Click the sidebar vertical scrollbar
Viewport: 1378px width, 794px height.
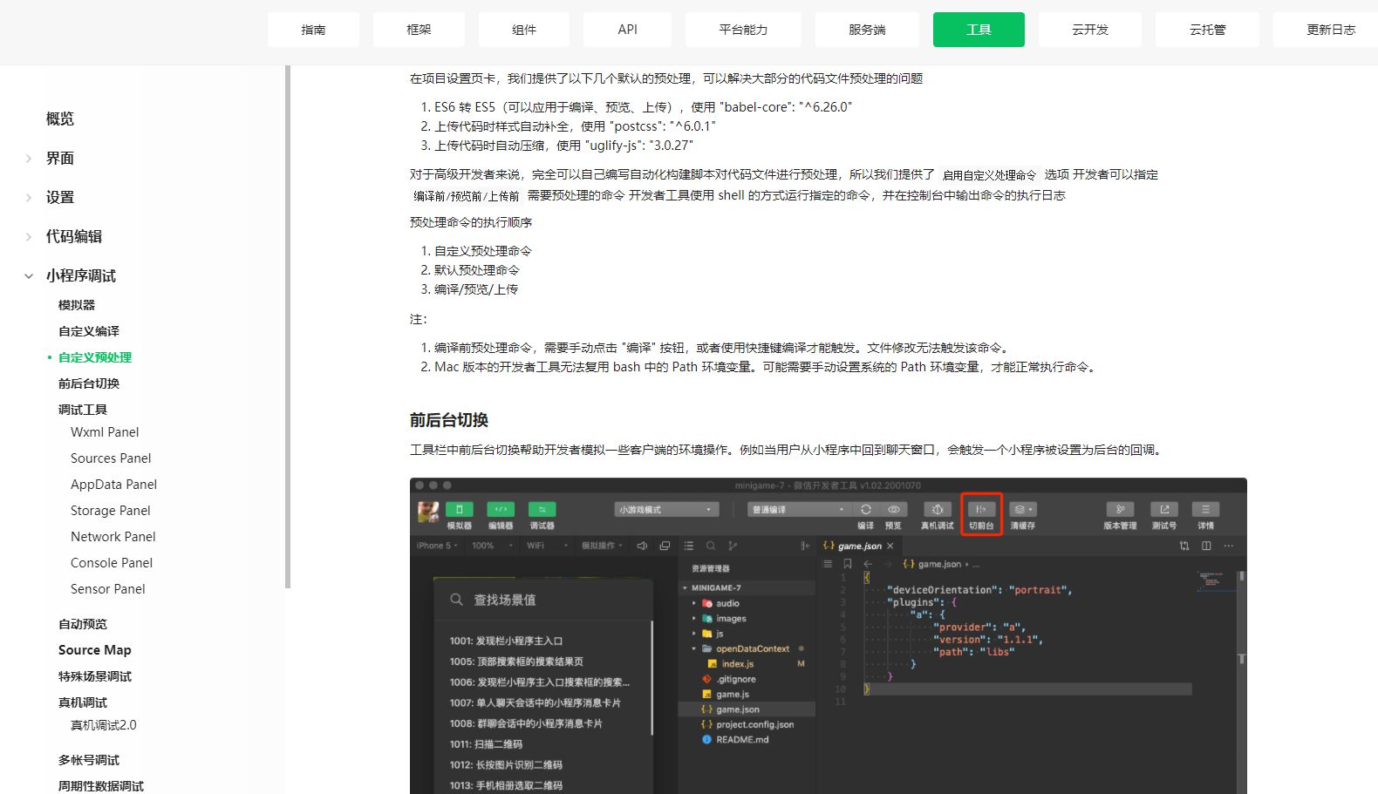(x=288, y=327)
